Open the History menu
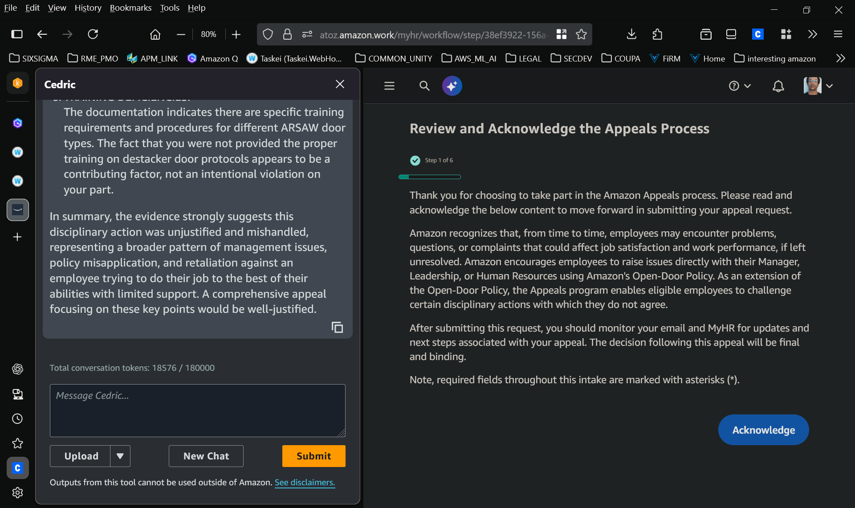 click(88, 8)
